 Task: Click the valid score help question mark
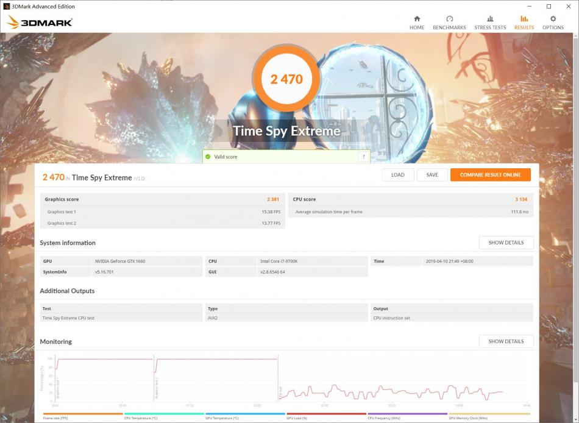coord(363,157)
